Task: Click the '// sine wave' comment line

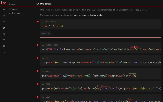Action: (49, 22)
